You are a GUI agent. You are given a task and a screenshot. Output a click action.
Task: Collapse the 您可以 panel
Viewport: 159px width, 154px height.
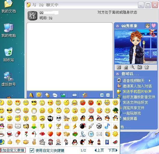click(x=117, y=74)
